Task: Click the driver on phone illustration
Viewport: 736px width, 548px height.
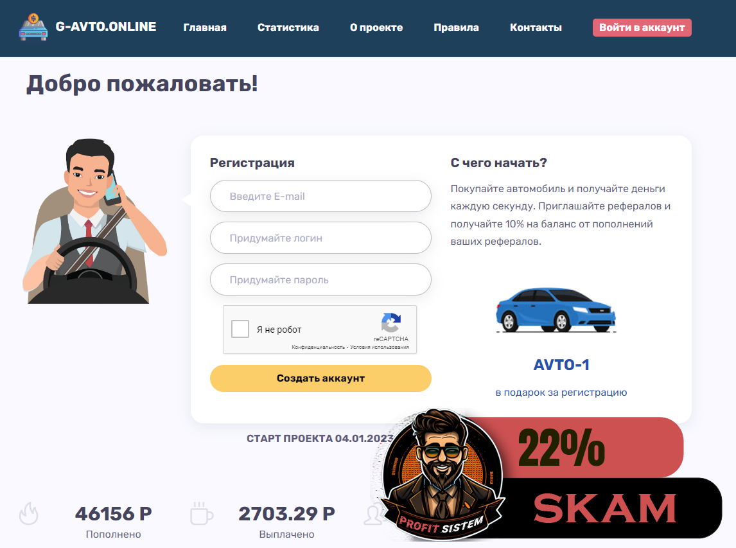Action: click(94, 221)
